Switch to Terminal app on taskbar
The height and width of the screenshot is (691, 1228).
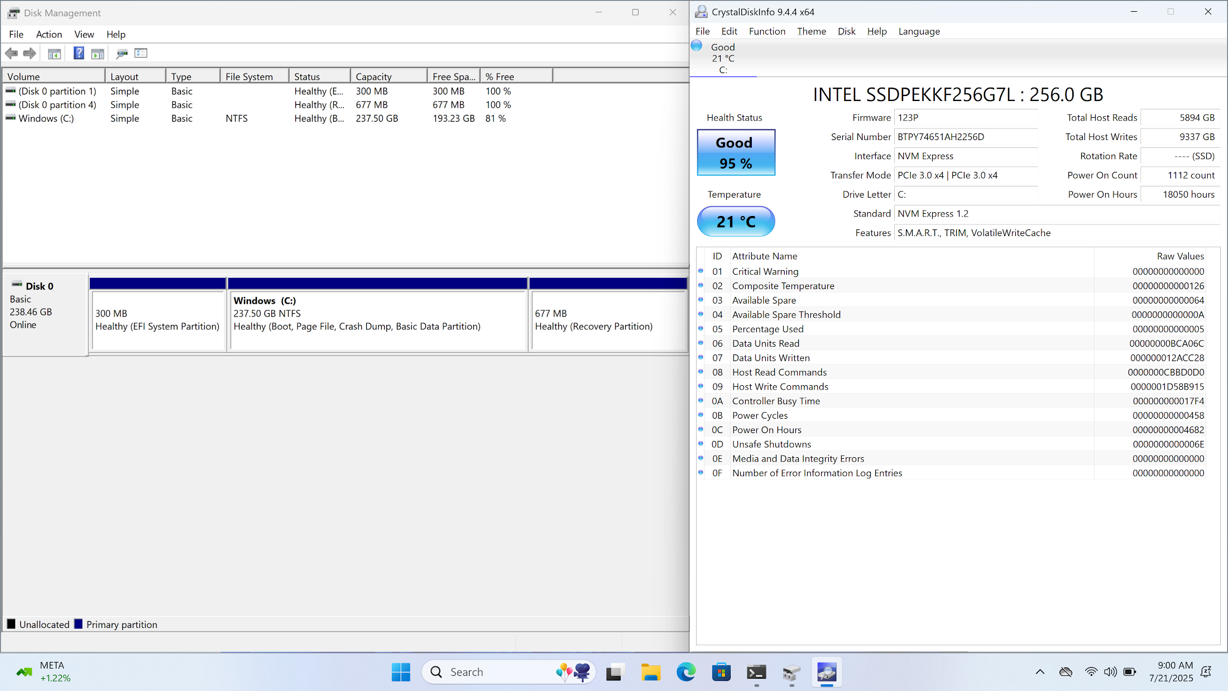click(756, 672)
